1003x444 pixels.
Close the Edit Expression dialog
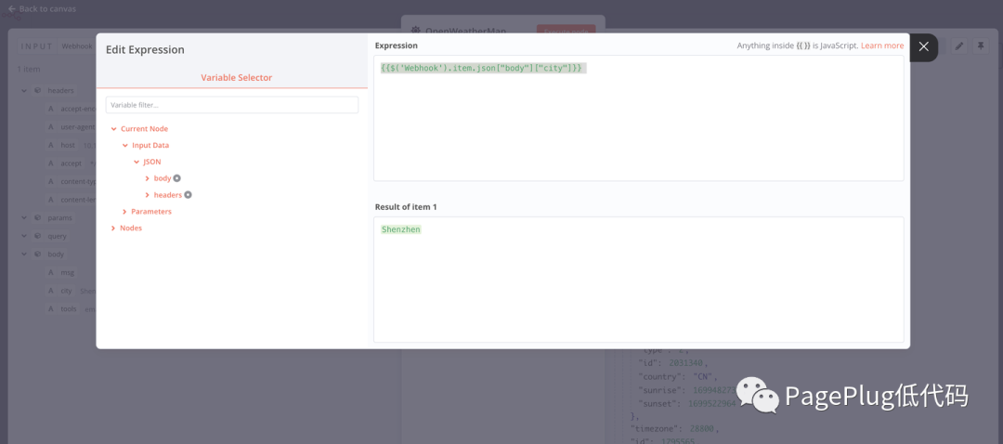click(x=923, y=46)
